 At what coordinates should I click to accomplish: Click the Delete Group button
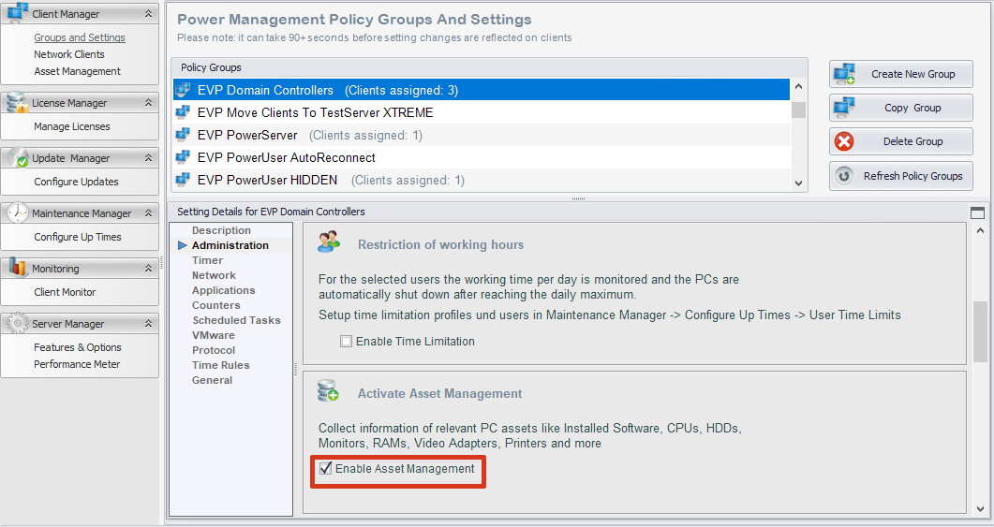[900, 142]
